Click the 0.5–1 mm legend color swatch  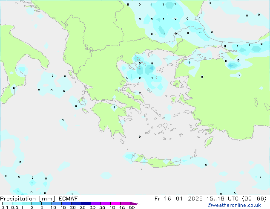[17, 203]
